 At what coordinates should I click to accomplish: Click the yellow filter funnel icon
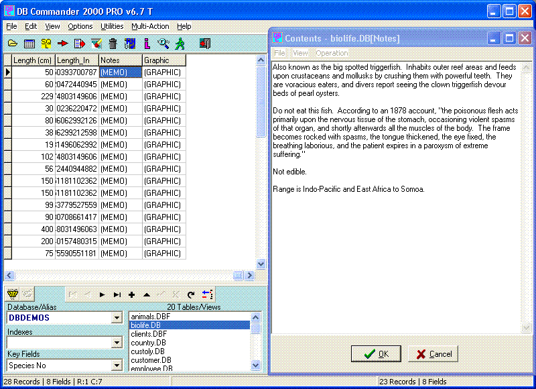point(13,294)
